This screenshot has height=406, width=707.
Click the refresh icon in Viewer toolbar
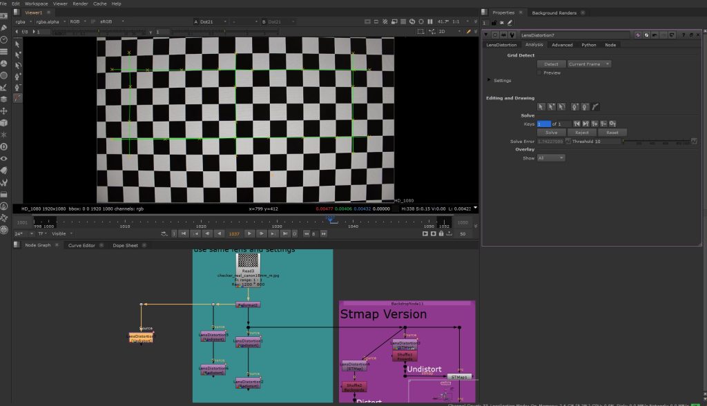(x=412, y=21)
